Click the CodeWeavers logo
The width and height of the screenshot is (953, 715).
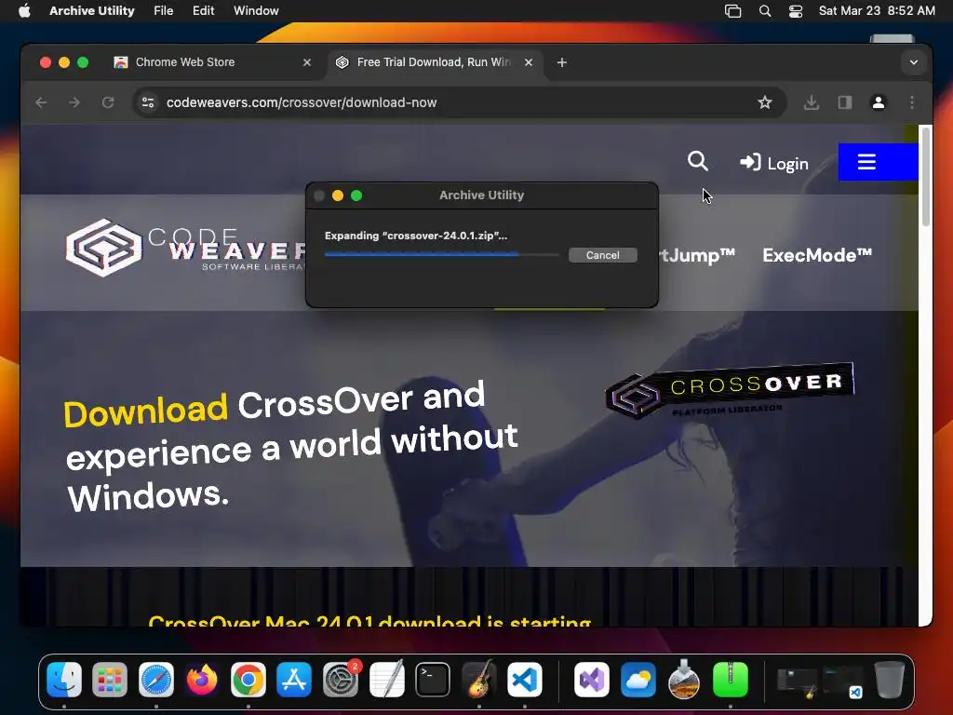click(x=185, y=248)
